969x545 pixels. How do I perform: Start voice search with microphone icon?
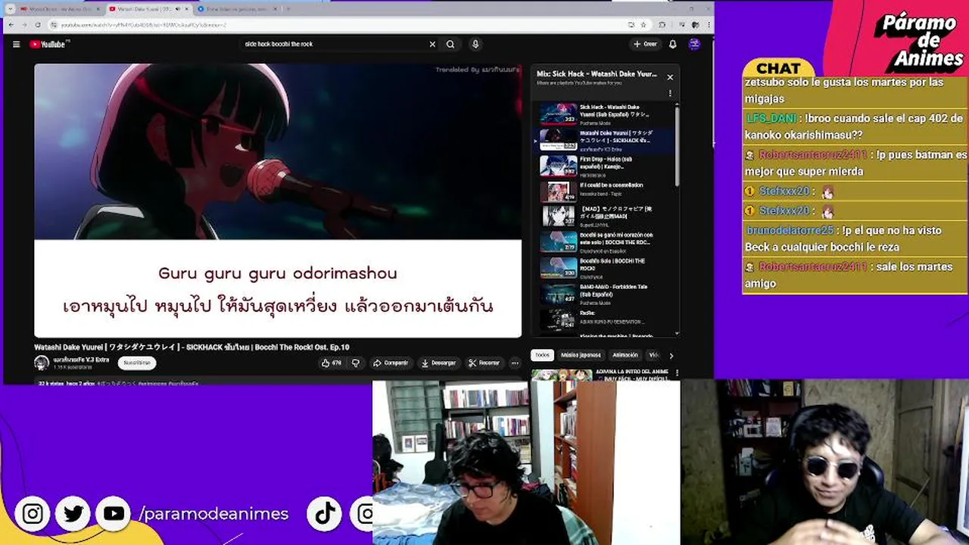click(x=475, y=44)
